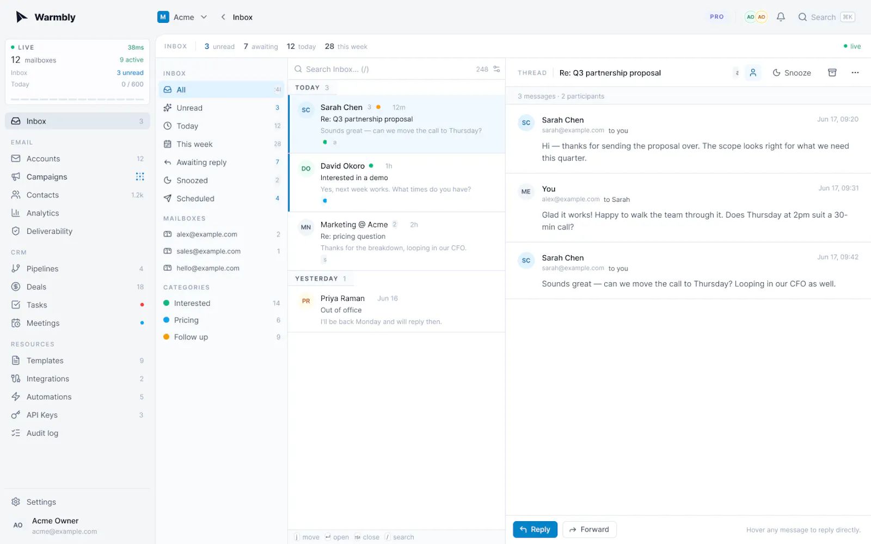Click the YESTERDAY group header
This screenshot has height=544, width=871.
coord(321,279)
